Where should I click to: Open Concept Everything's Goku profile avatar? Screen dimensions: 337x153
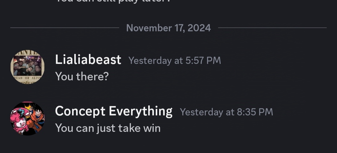tap(27, 119)
